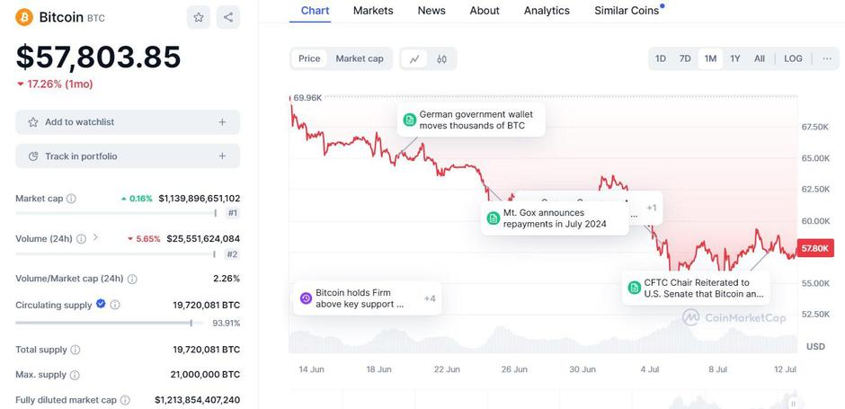845x409 pixels.
Task: Expand the +4 events on Bitcoin holds Firm
Action: (x=430, y=298)
